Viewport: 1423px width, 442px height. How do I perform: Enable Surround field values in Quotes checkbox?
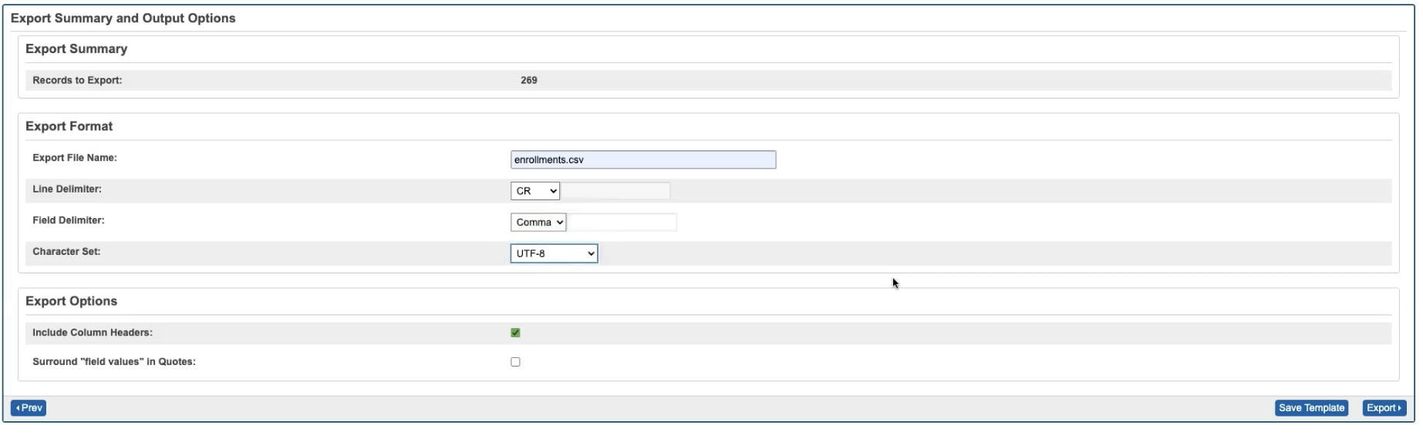515,362
